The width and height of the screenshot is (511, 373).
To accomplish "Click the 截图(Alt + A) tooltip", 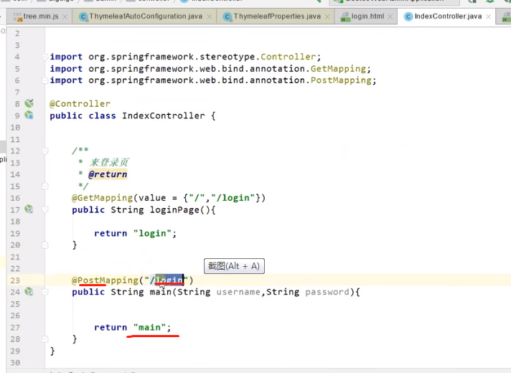I will [x=233, y=266].
